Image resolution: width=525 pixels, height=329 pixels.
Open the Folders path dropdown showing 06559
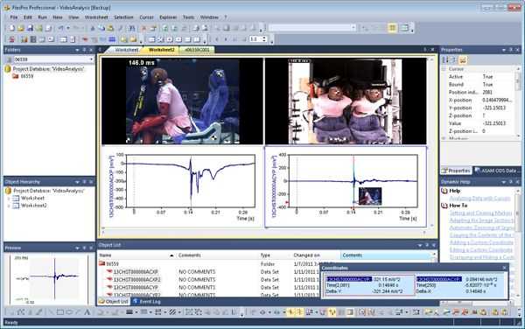pos(91,59)
